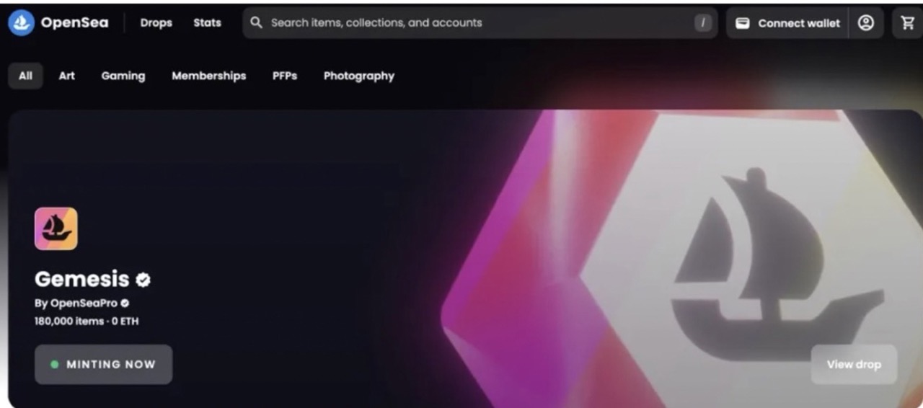Open the shopping cart icon

point(908,23)
